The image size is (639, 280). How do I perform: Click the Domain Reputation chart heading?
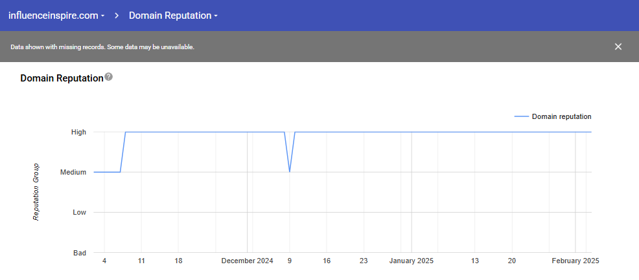tap(62, 78)
